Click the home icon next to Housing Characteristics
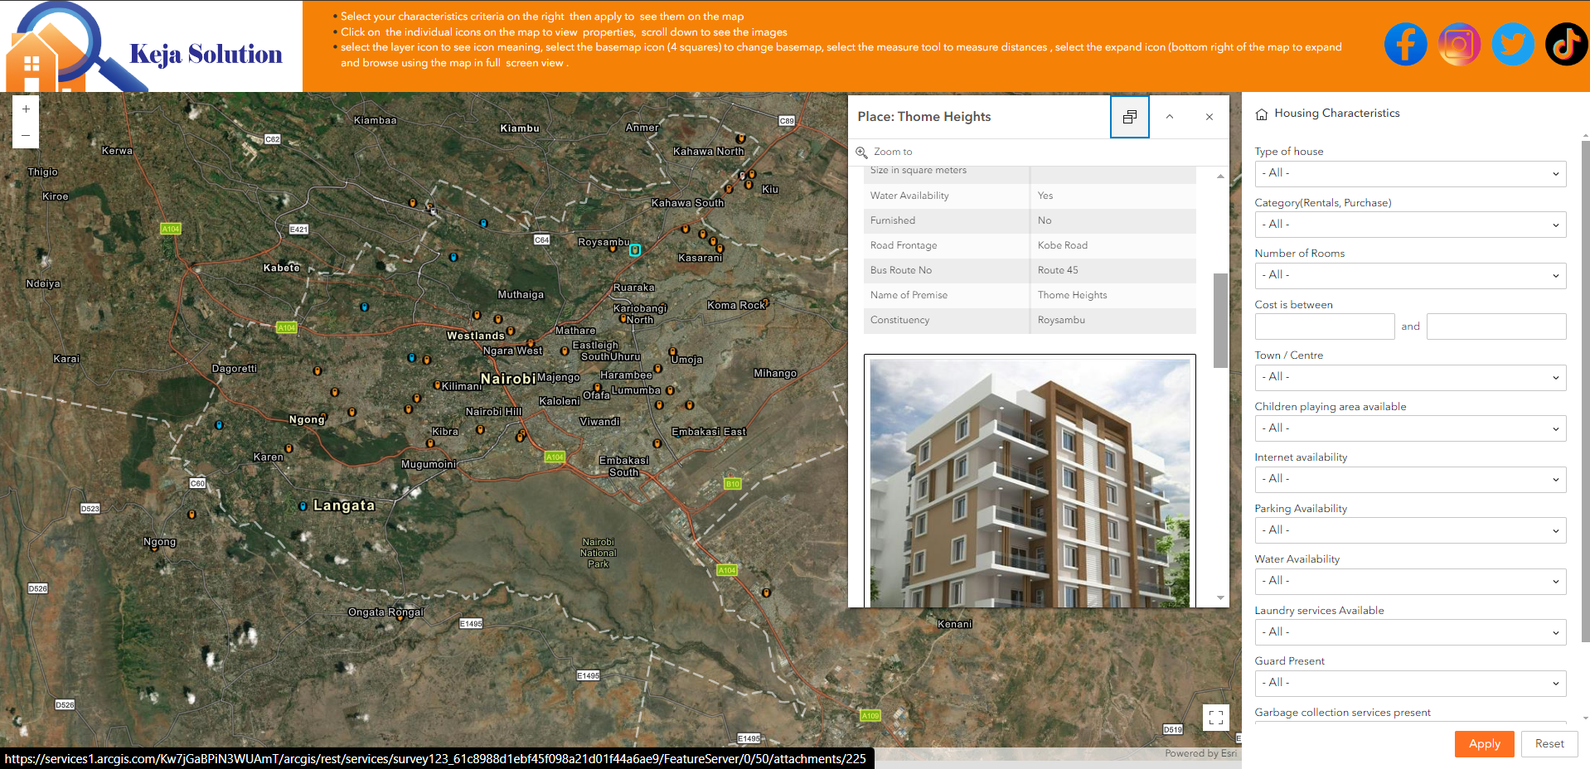 (x=1262, y=114)
